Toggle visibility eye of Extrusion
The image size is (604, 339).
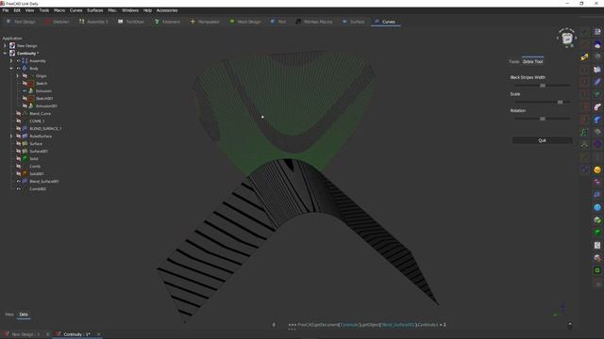tap(25, 91)
